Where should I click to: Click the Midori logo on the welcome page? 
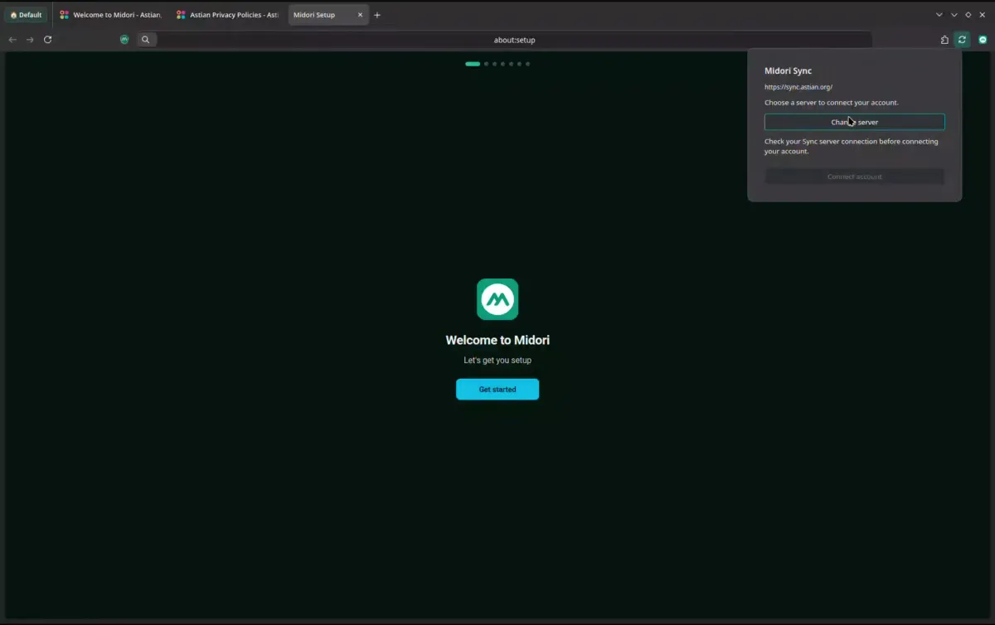click(498, 299)
